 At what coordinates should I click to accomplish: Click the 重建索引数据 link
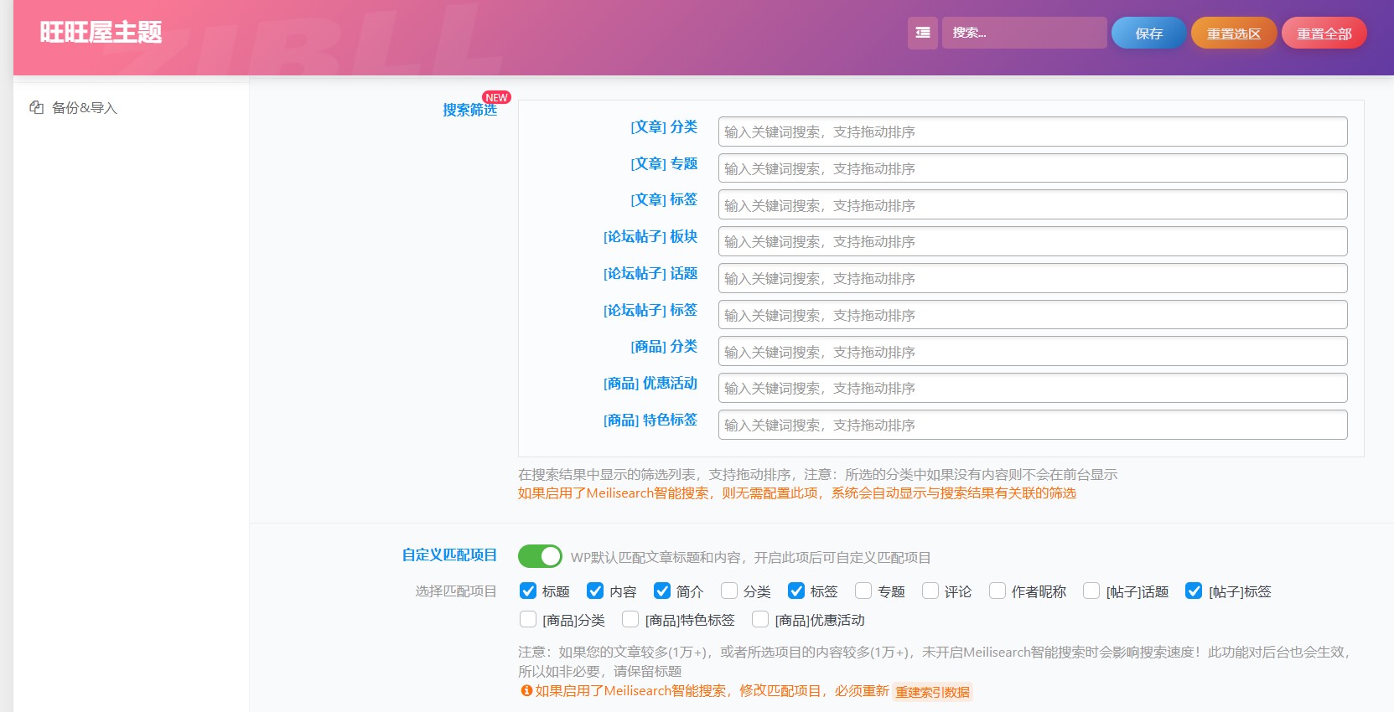pos(932,692)
